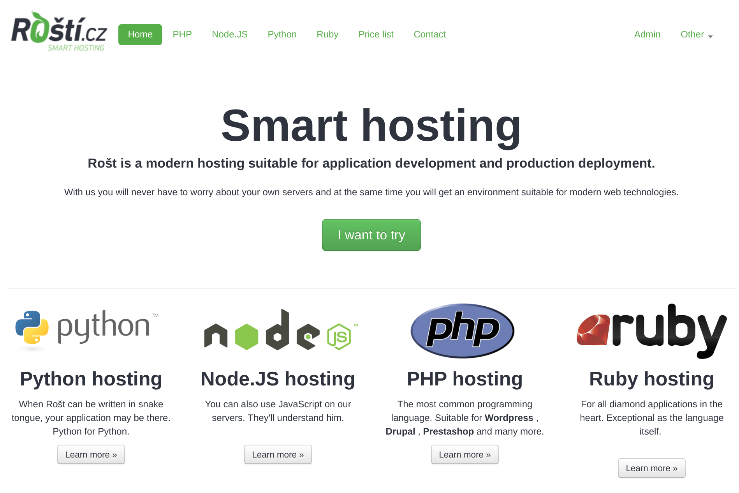The height and width of the screenshot is (493, 739).
Task: Click the PHP logo image
Action: click(463, 330)
